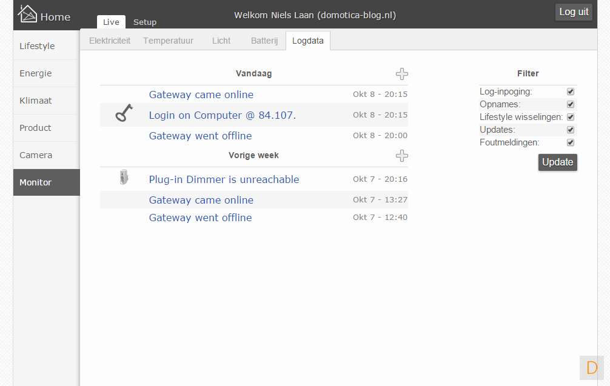Viewport: 610px width, 386px height.
Task: Open the Batterij tab
Action: click(264, 41)
